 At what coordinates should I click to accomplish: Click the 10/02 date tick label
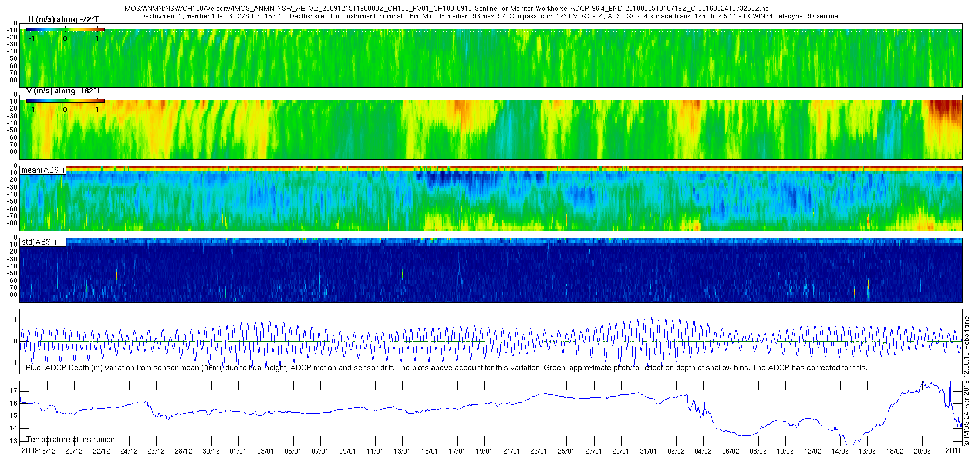785,451
